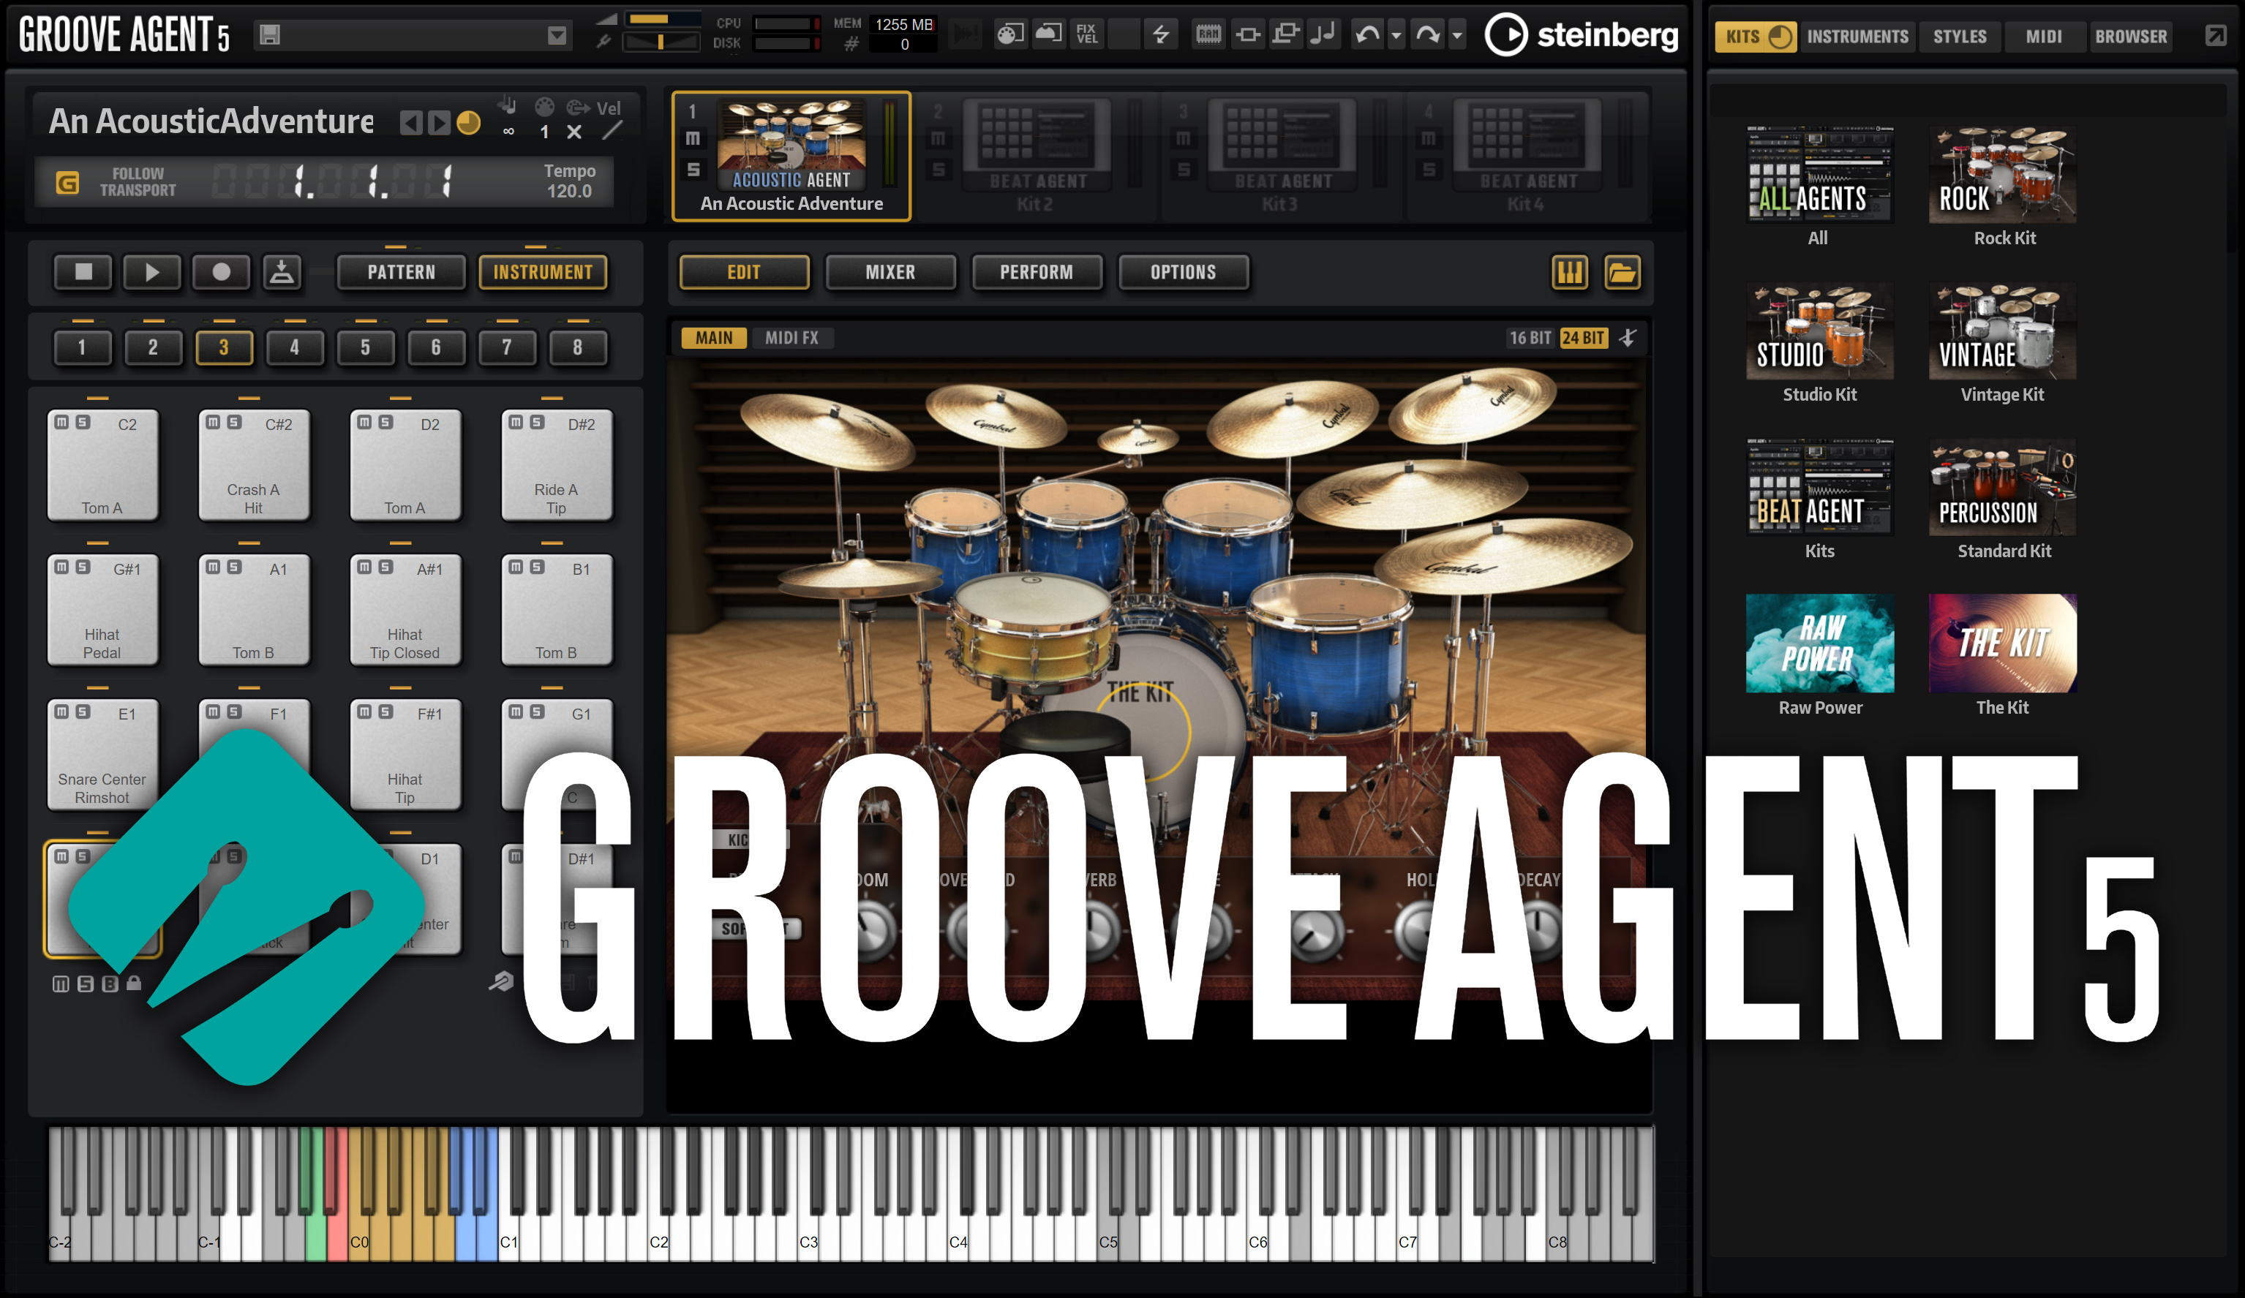Click the transport Play button
Viewport: 2245px width, 1298px height.
[151, 272]
